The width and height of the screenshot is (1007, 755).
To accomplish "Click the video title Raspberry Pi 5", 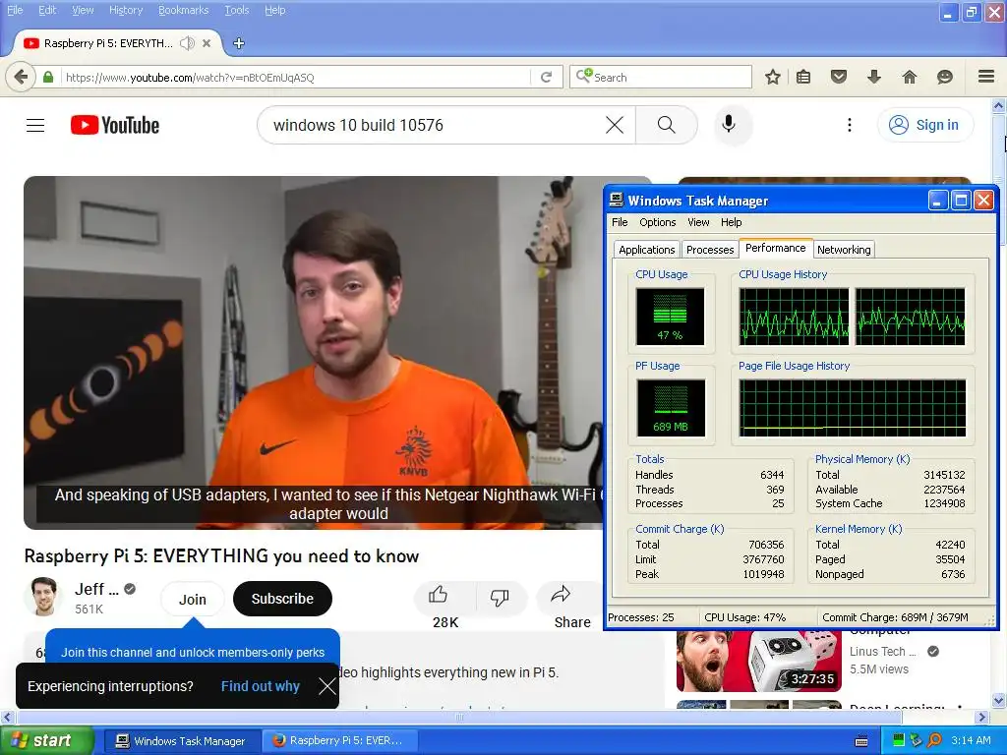I will tap(221, 556).
